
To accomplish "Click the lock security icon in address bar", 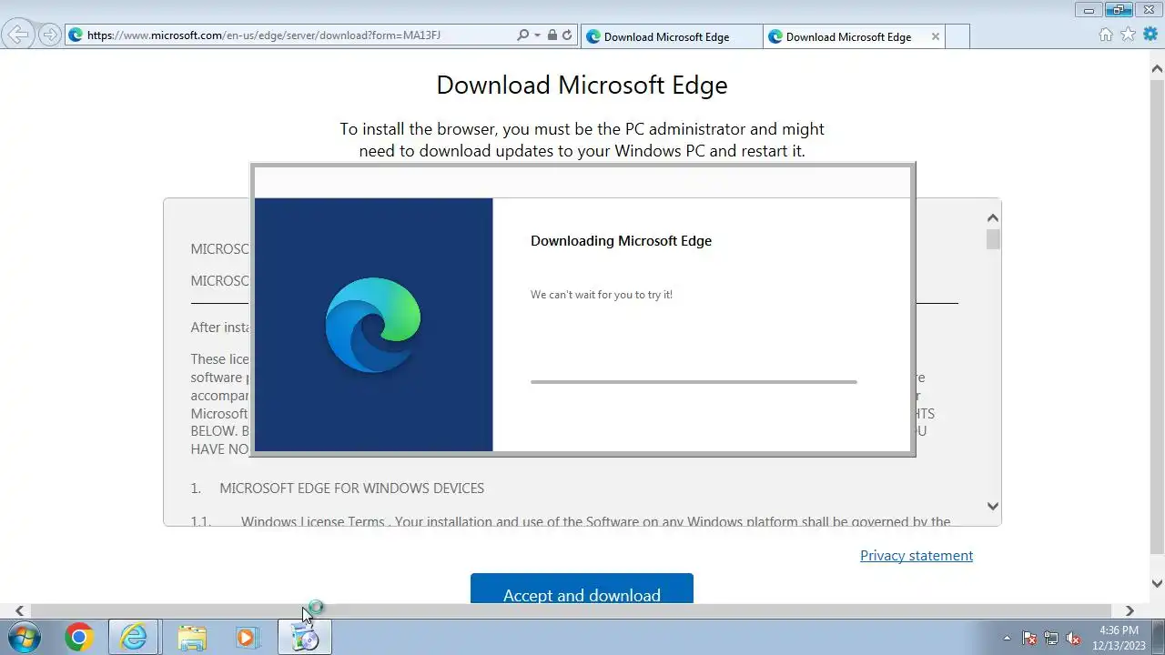I will (x=552, y=35).
